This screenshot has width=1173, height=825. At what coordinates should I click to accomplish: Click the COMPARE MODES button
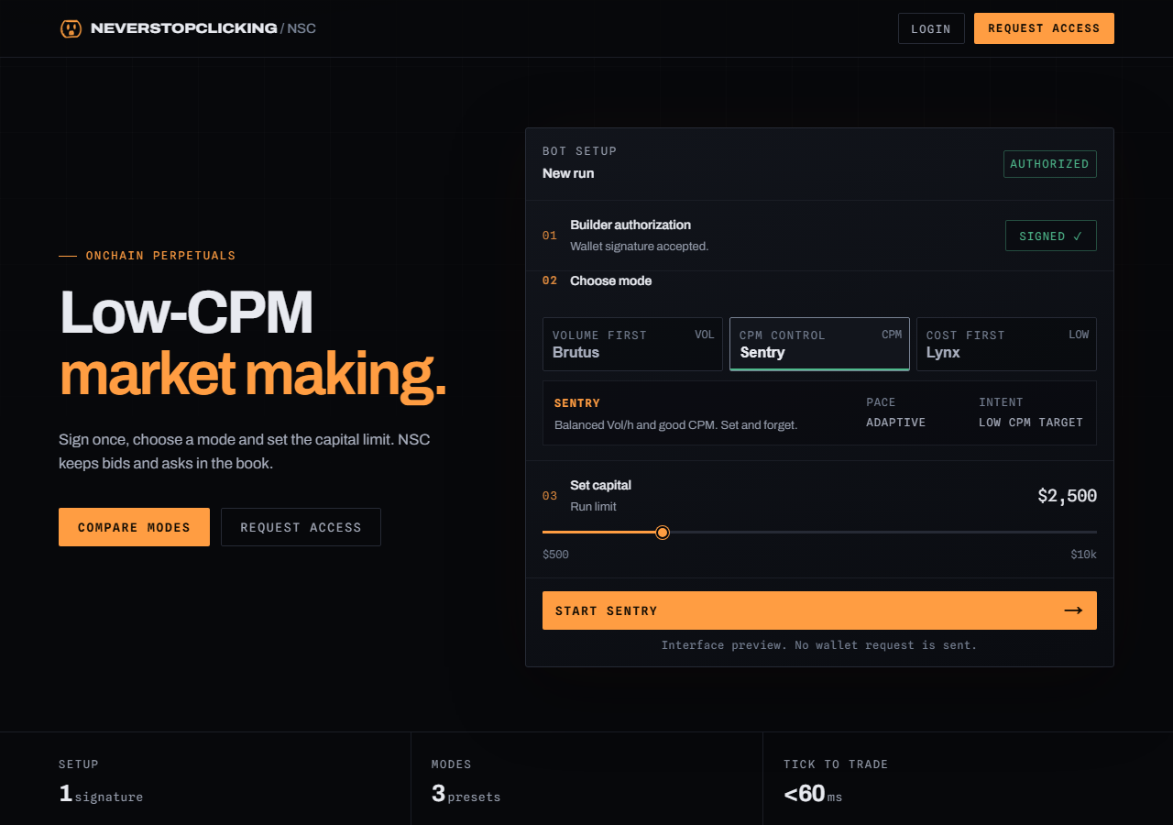click(134, 527)
